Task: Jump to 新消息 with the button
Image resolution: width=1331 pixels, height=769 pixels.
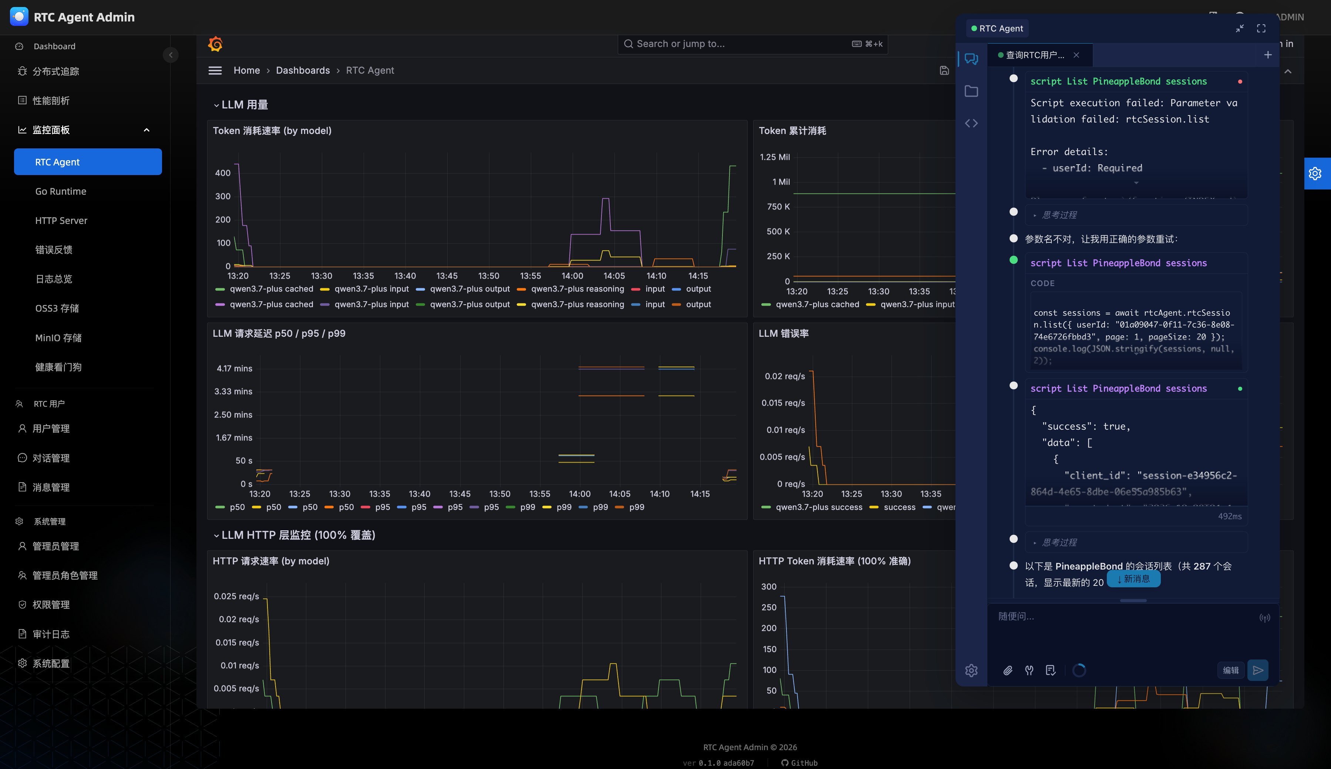Action: [x=1133, y=579]
